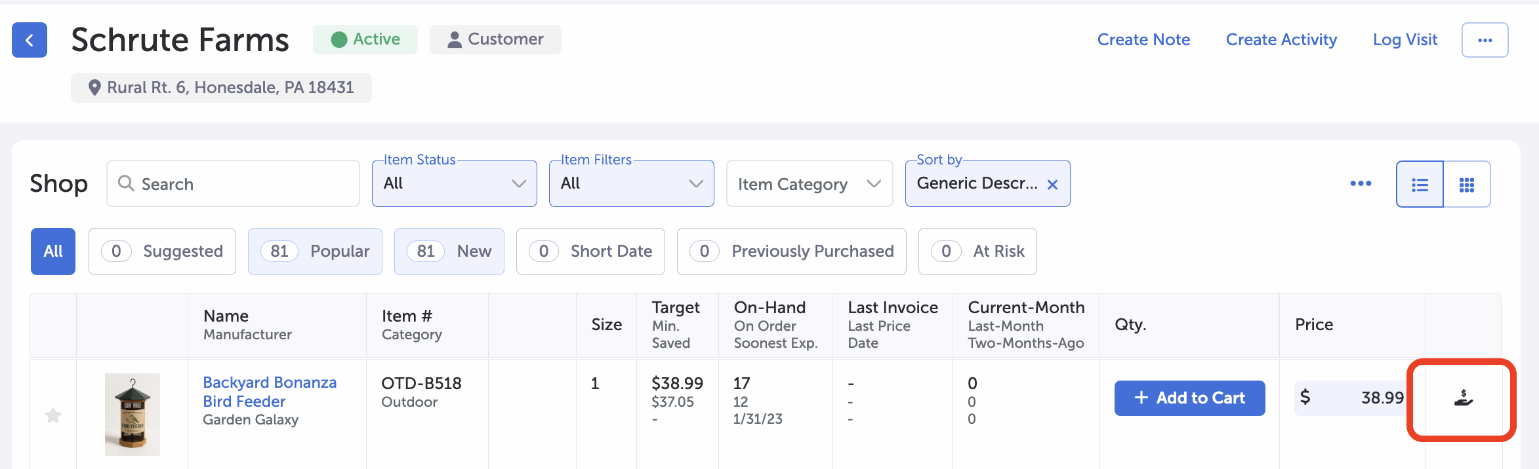Open the Shop three-dots options menu

[x=1361, y=183]
